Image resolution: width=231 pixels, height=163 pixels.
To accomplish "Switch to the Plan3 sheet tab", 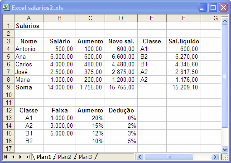I will pyautogui.click(x=85, y=157).
